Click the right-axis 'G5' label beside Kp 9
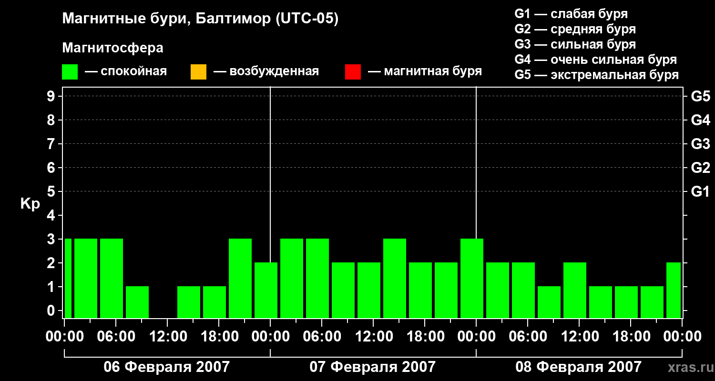 point(700,96)
